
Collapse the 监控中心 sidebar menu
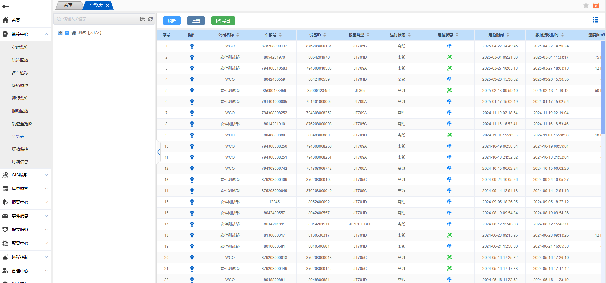click(x=25, y=34)
